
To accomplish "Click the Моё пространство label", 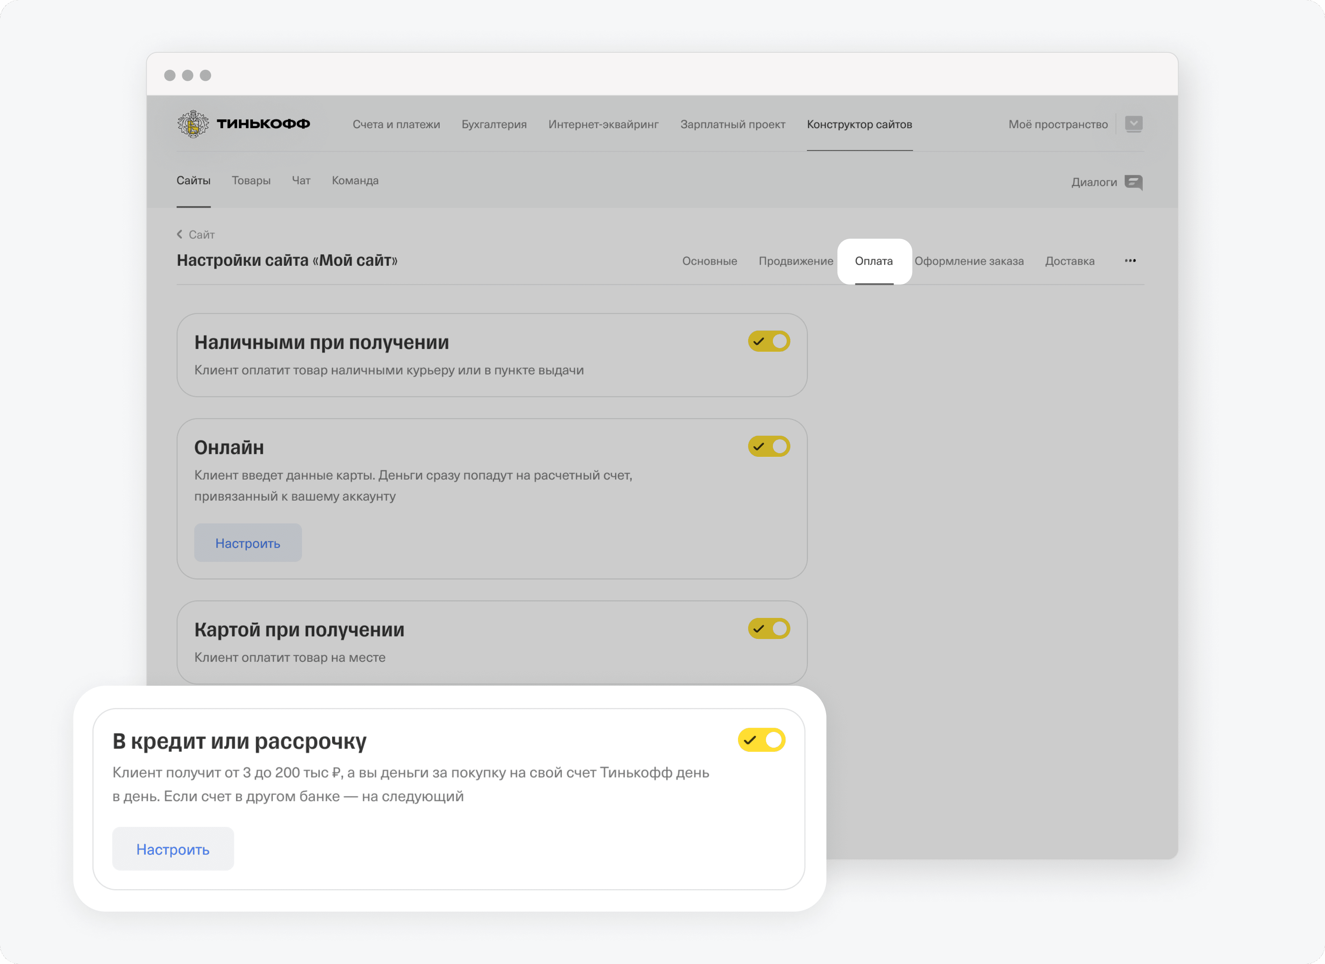I will (1057, 125).
